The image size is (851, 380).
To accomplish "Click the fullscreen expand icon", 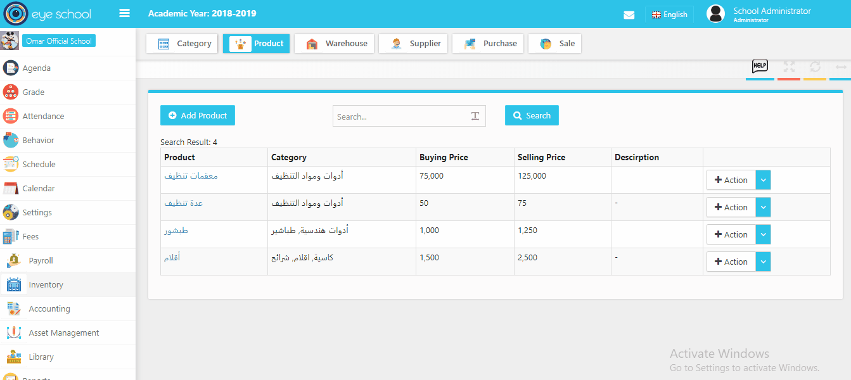I will 789,66.
